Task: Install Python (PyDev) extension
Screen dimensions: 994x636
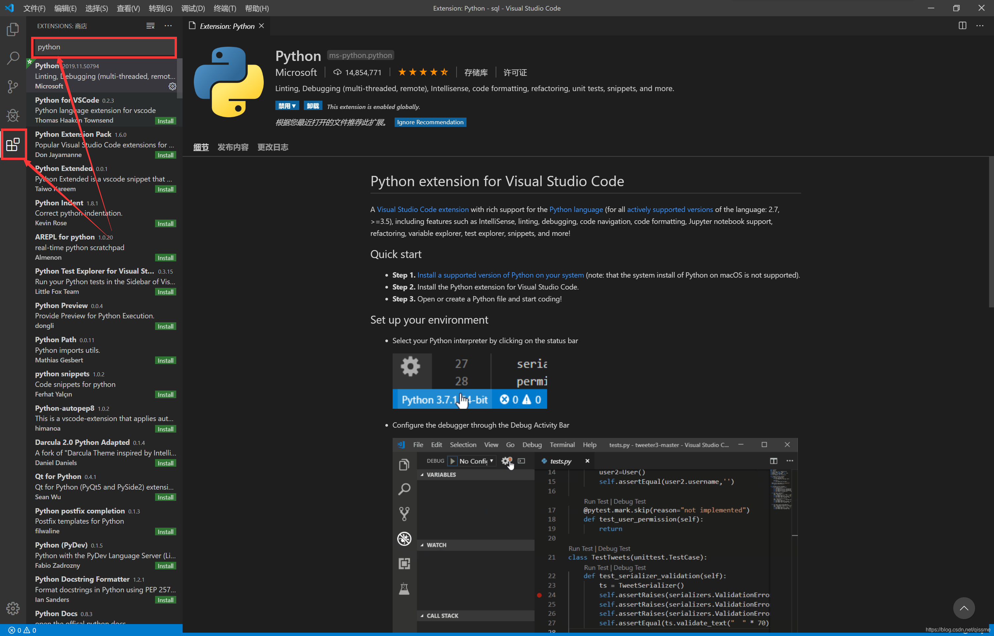Action: (166, 566)
